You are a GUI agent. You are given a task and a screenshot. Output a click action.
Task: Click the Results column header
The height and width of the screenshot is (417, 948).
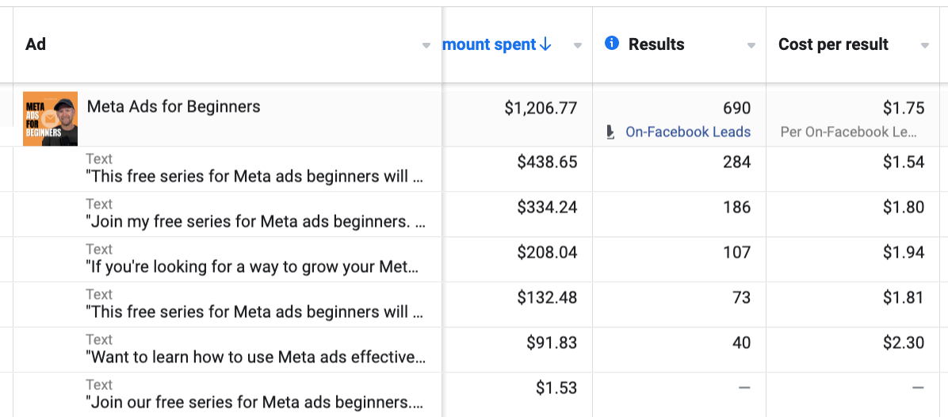click(x=656, y=44)
